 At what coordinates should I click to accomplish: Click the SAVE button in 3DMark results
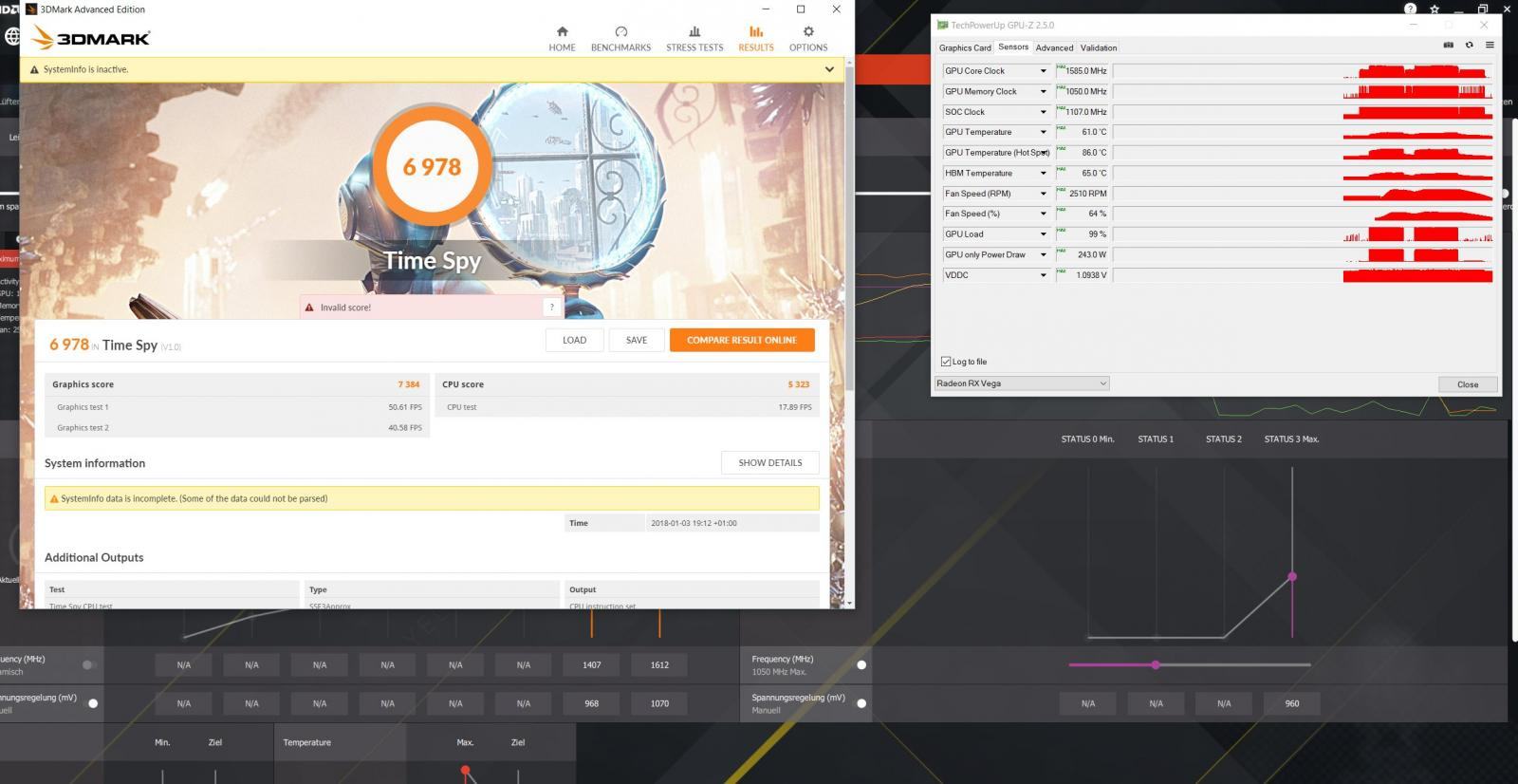[x=637, y=340]
